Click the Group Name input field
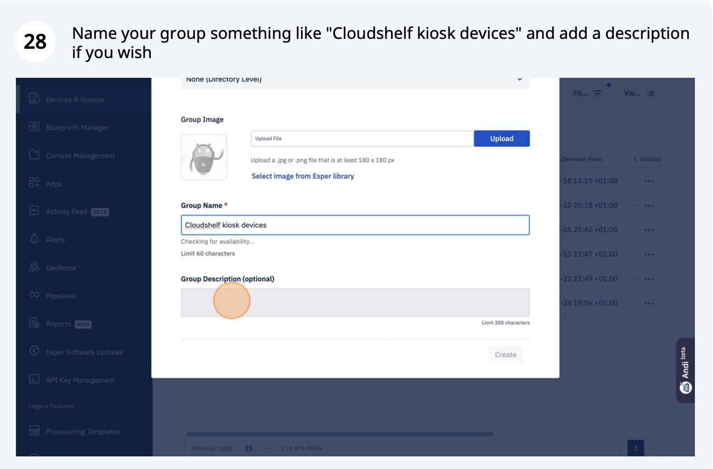Image resolution: width=713 pixels, height=469 pixels. click(x=355, y=225)
